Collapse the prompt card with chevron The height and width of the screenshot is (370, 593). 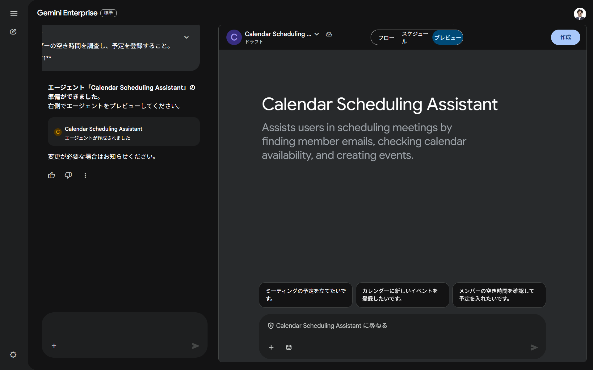point(187,37)
